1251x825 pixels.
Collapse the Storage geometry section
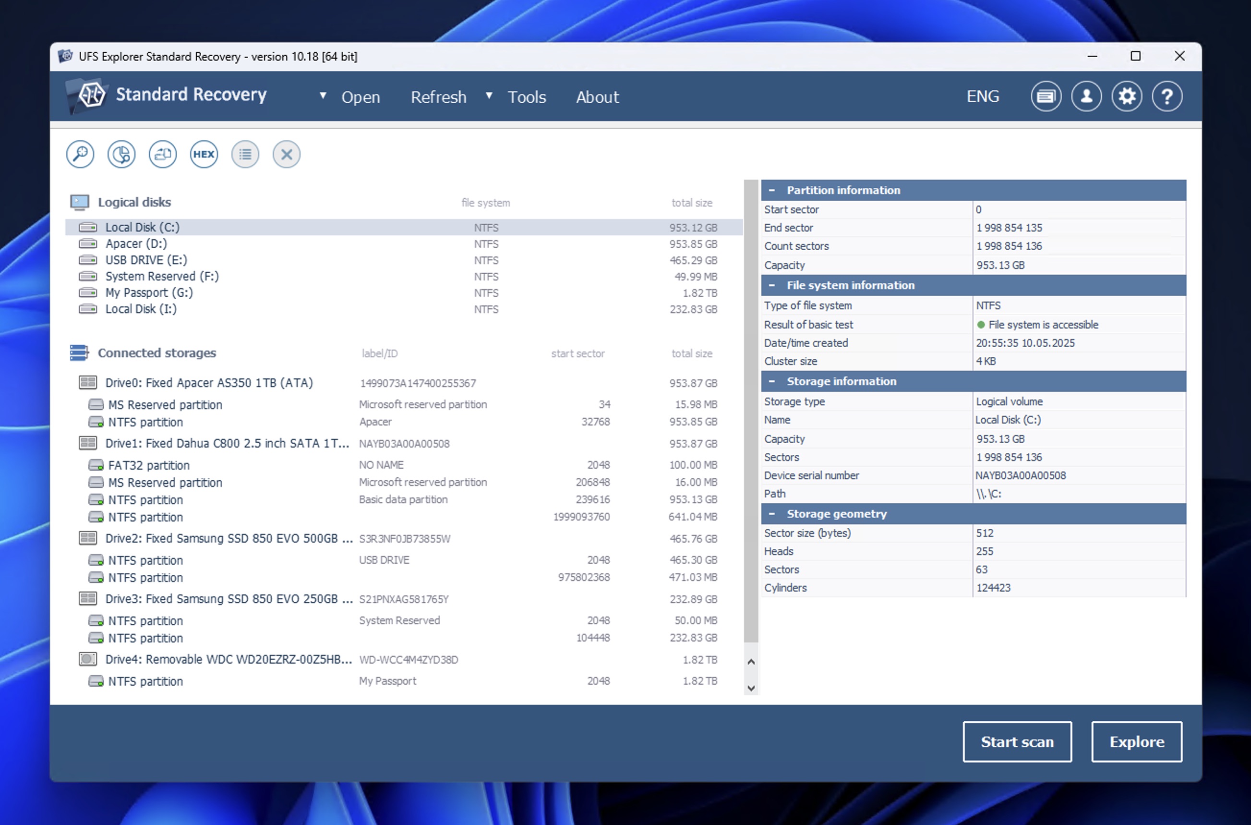coord(772,513)
